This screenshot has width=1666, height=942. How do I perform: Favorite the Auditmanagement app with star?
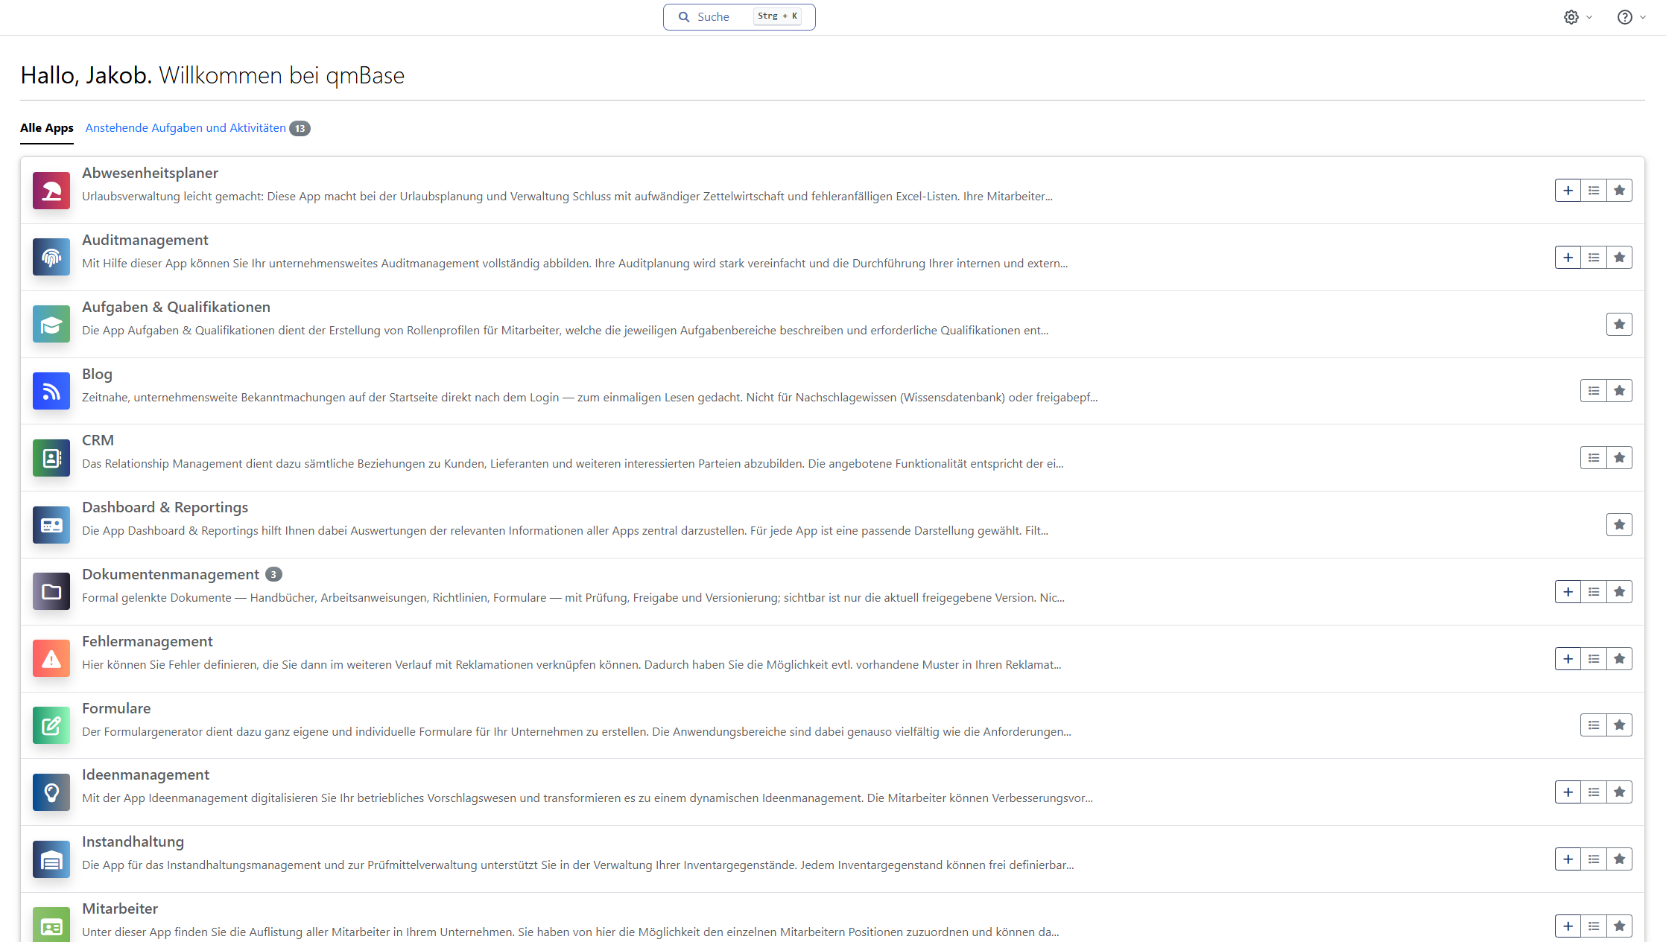coord(1620,258)
